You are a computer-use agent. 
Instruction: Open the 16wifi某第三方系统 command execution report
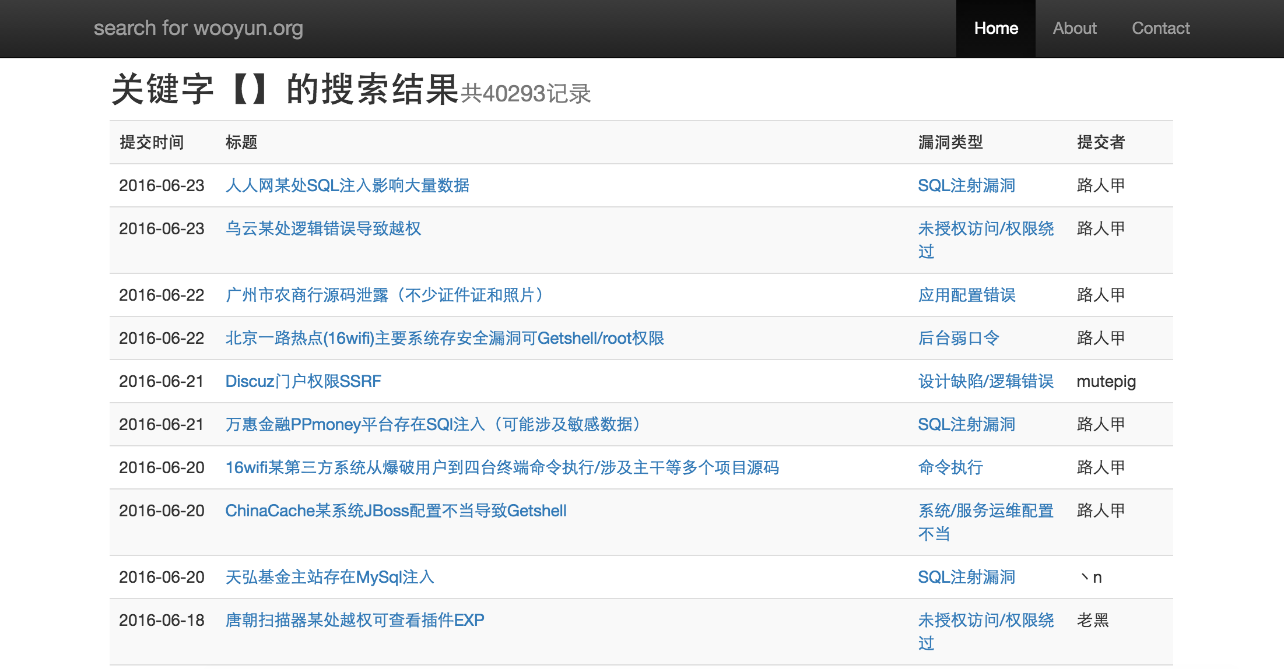coord(502,468)
